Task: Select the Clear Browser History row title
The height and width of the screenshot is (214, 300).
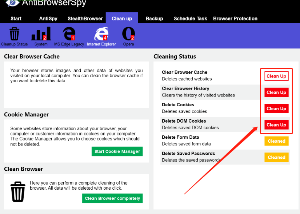Action: click(185, 88)
